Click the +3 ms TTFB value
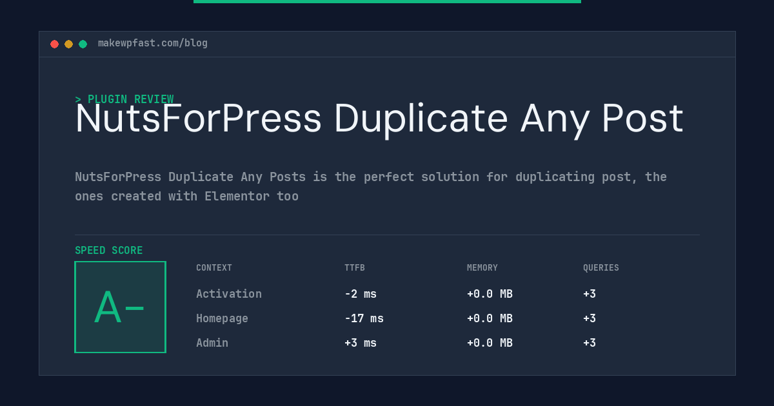Screen dimensions: 774x406 (x=361, y=343)
